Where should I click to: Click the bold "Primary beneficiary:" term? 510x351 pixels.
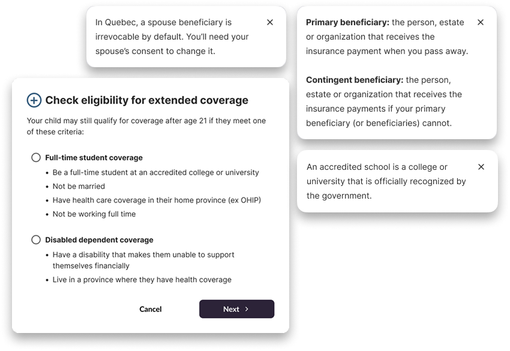pos(347,22)
